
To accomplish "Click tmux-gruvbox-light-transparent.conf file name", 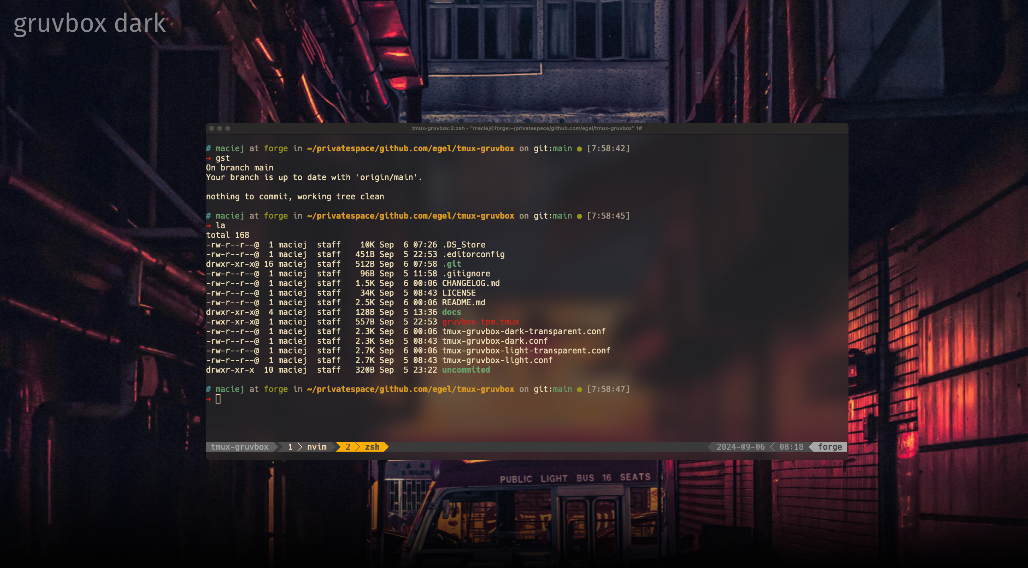I will (x=526, y=351).
